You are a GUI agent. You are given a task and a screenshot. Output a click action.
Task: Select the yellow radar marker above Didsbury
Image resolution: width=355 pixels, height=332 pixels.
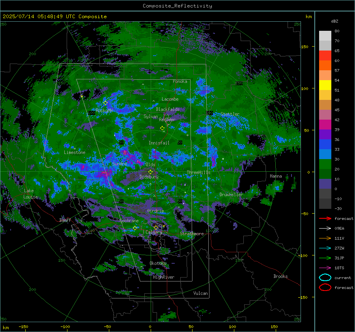point(150,172)
